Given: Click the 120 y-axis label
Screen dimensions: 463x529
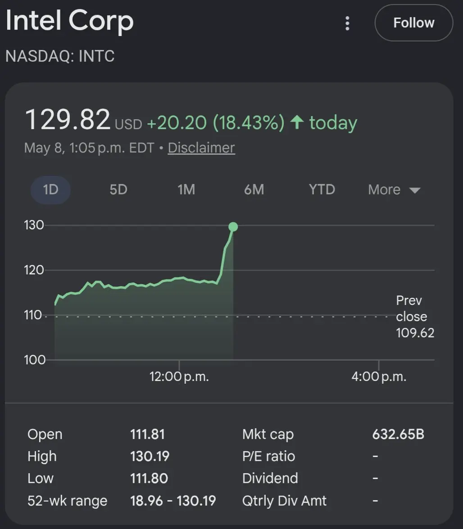Looking at the screenshot, I should pyautogui.click(x=34, y=270).
